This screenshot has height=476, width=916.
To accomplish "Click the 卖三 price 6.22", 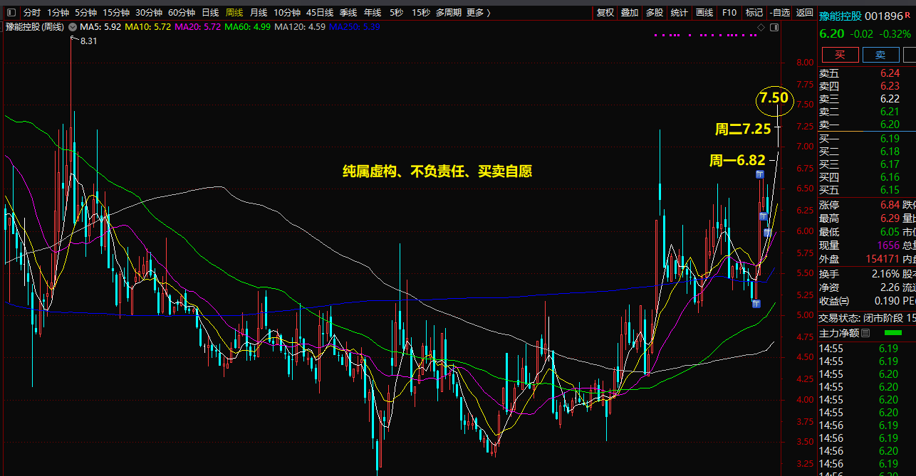I will (x=890, y=99).
